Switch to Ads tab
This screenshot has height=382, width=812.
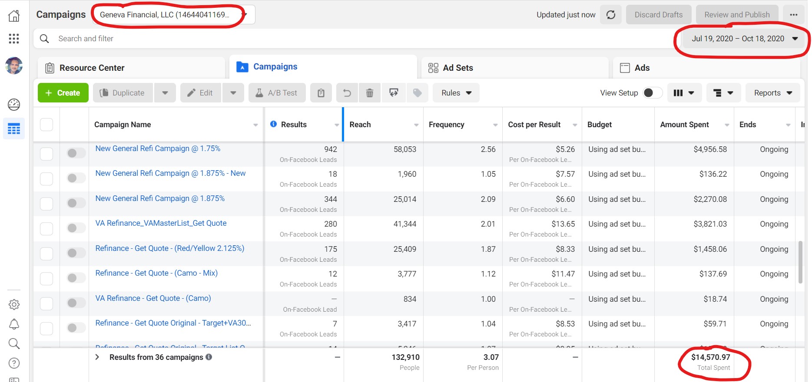coord(706,68)
